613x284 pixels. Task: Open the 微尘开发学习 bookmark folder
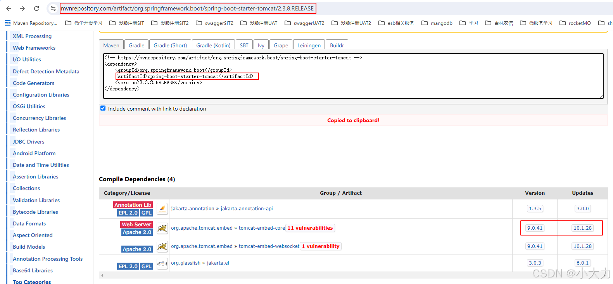(84, 23)
